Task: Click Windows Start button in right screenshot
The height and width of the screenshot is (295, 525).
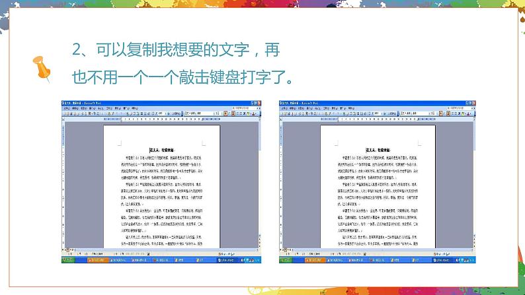Action: pyautogui.click(x=286, y=260)
